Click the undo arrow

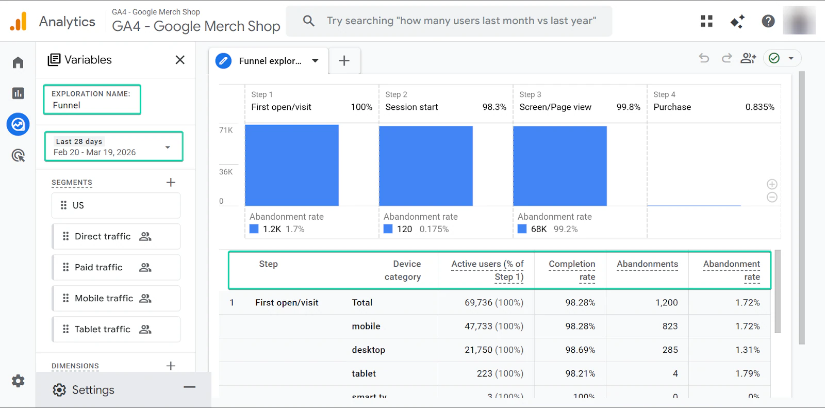(x=704, y=58)
